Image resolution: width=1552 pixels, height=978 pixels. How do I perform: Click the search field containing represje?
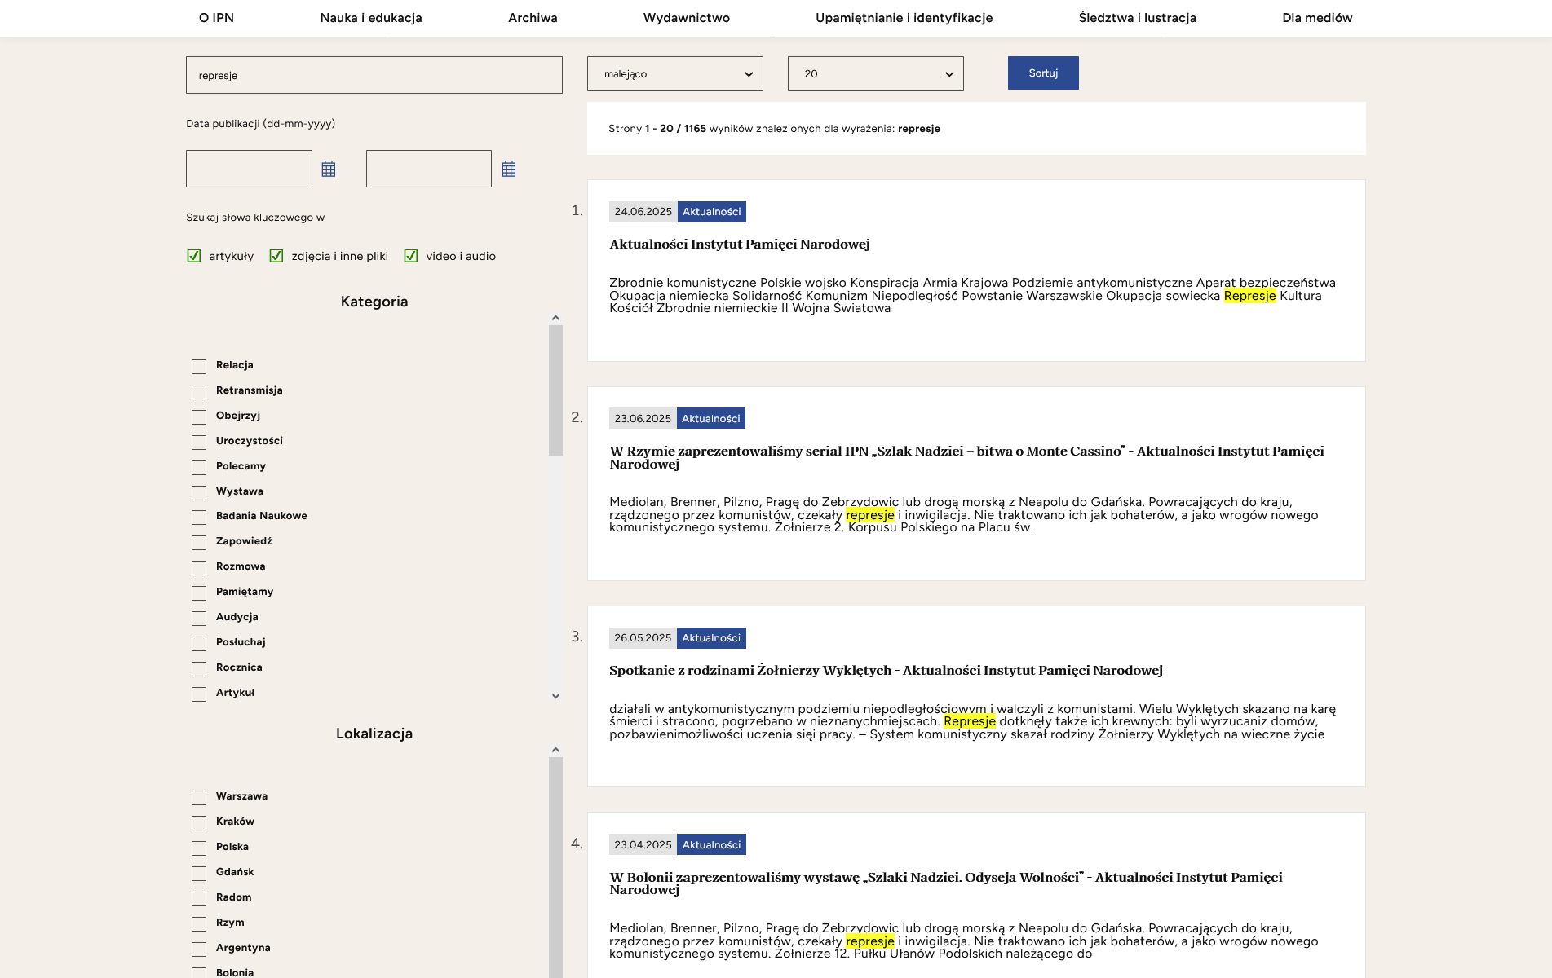coord(374,75)
